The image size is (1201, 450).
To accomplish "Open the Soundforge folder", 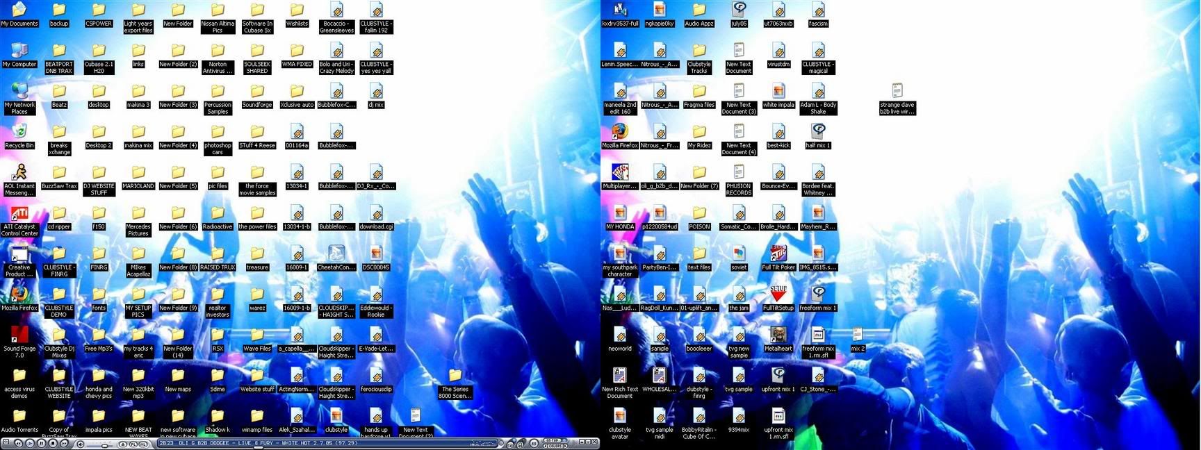I will [x=257, y=96].
